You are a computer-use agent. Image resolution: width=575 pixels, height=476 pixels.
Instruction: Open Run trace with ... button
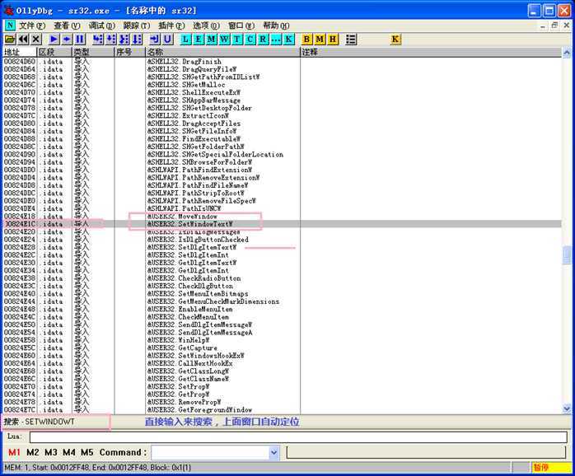click(275, 39)
